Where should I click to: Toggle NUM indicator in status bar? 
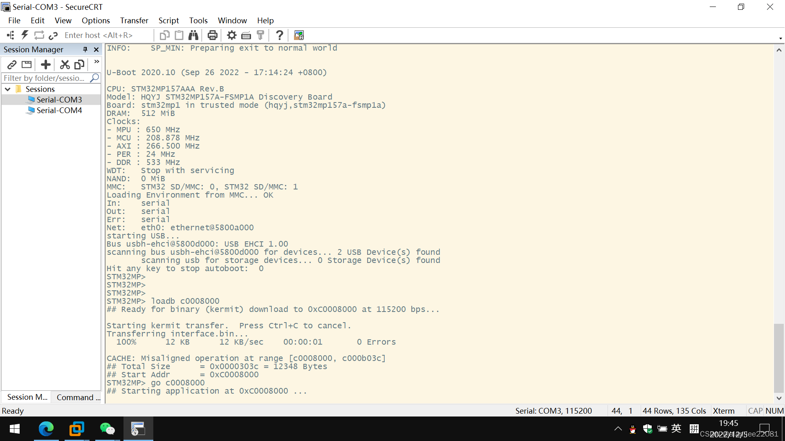point(775,411)
